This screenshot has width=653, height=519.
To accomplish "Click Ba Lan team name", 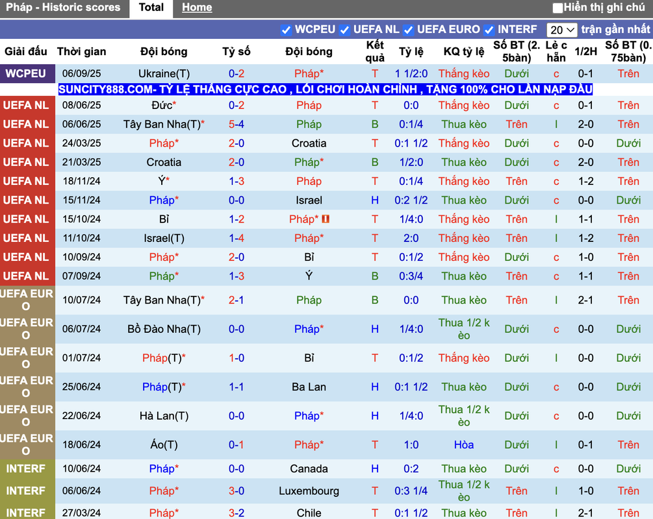I will pyautogui.click(x=309, y=387).
